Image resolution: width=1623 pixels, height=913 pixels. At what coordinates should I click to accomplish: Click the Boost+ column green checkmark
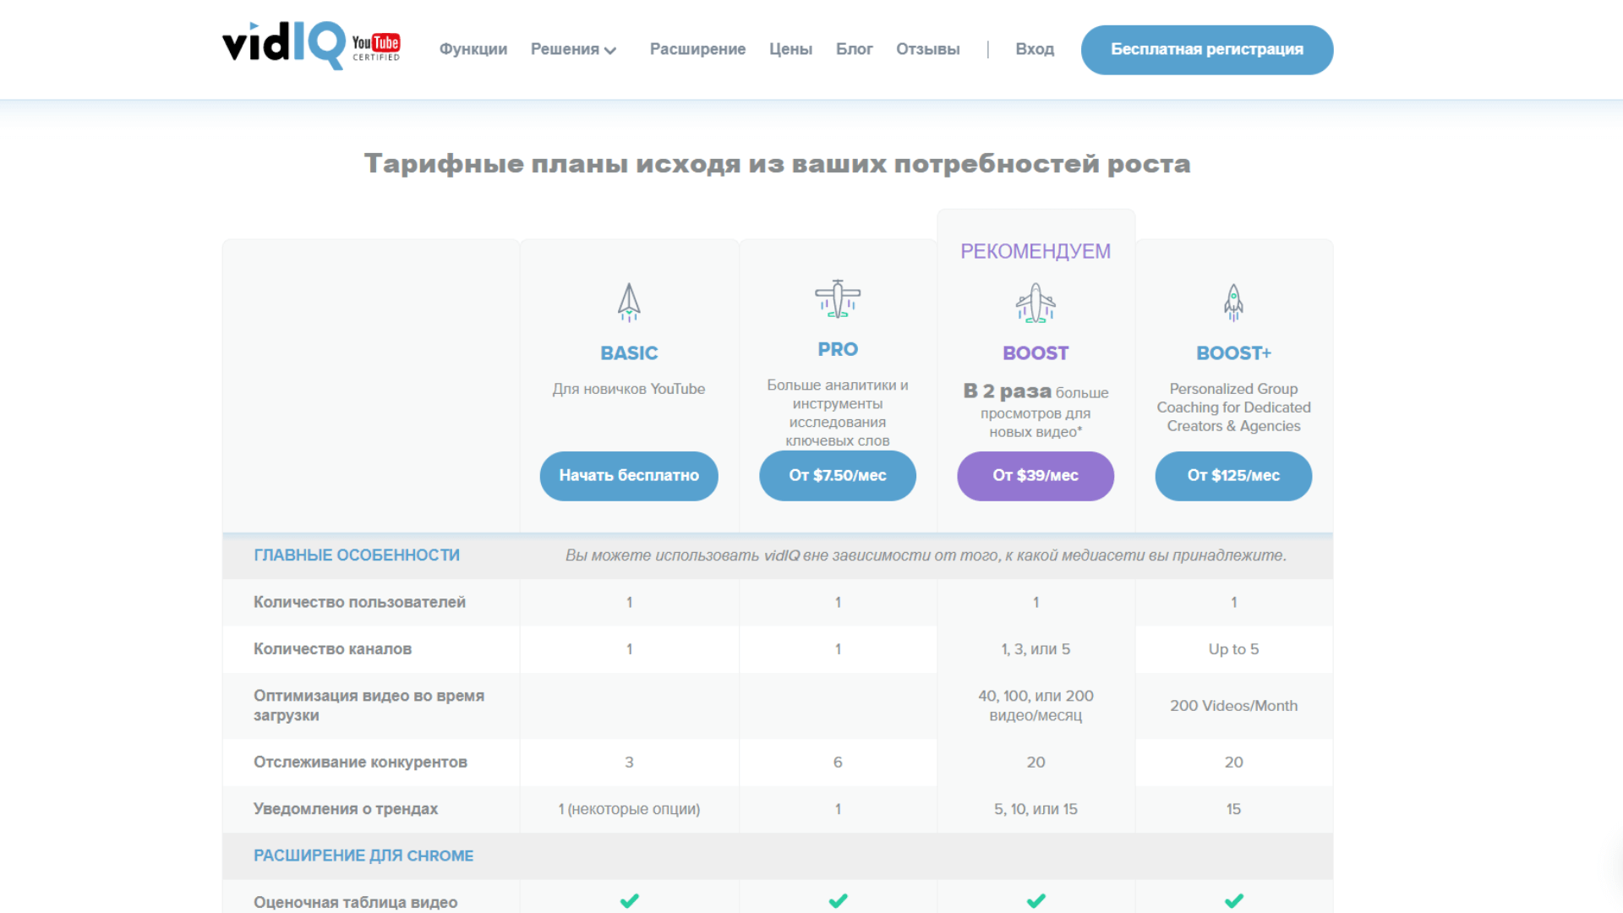click(1233, 901)
